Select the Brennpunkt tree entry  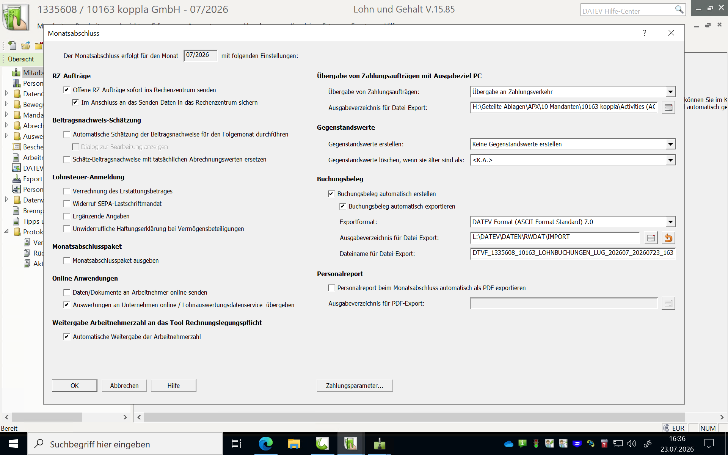(x=33, y=210)
